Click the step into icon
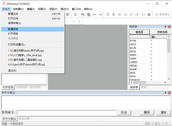The width and height of the screenshot is (172, 126). point(126,14)
